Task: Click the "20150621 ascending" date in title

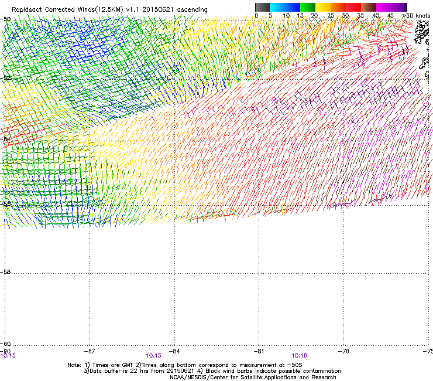Action: tap(175, 10)
